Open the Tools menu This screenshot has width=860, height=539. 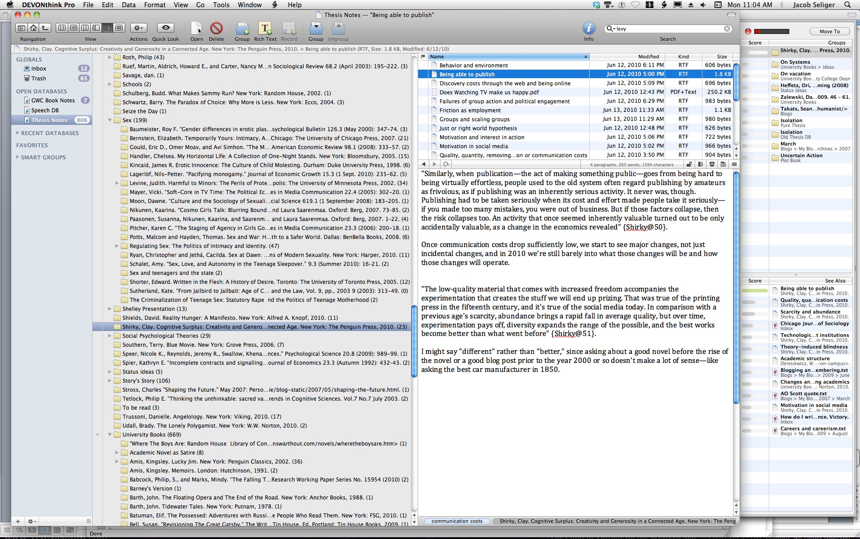tap(221, 5)
